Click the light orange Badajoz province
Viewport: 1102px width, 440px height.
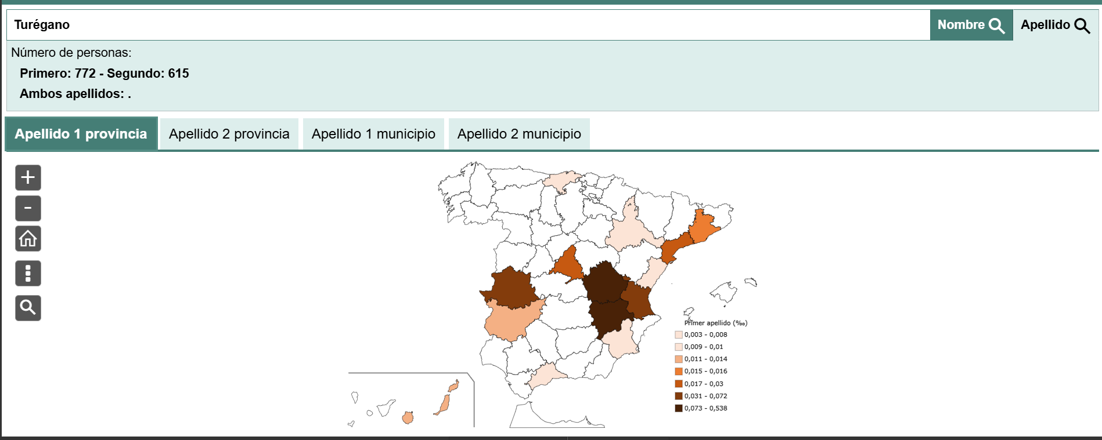click(x=510, y=322)
